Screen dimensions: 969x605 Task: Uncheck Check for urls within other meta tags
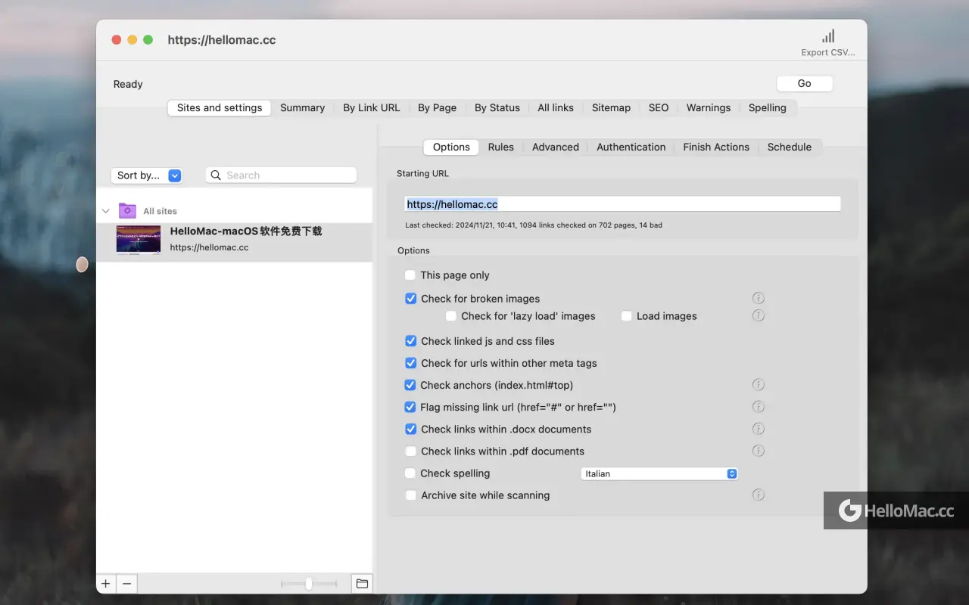coord(410,363)
